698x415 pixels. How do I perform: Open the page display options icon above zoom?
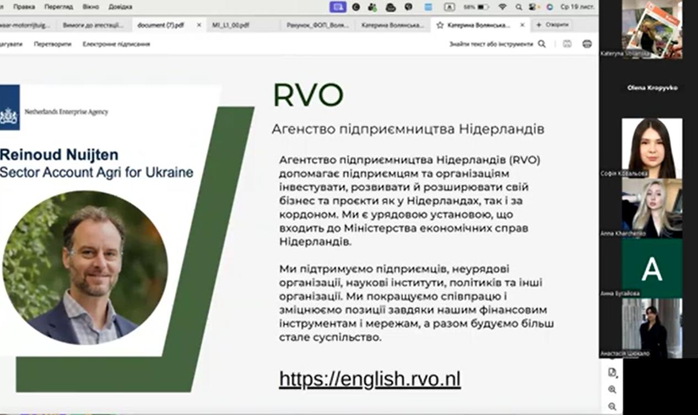pos(612,373)
